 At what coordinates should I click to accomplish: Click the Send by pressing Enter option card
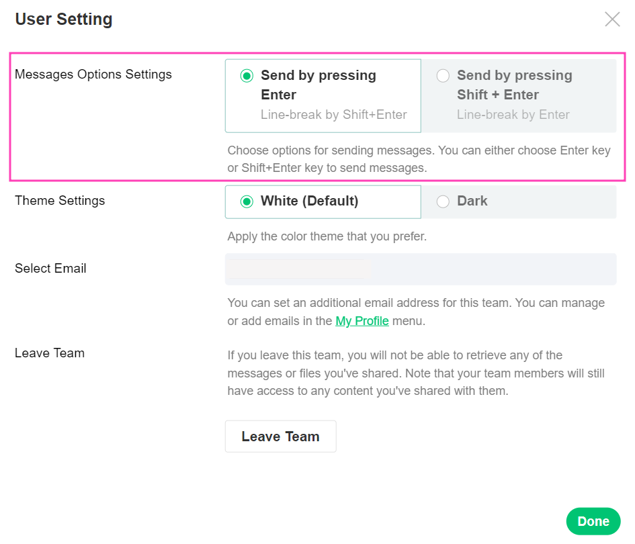tap(323, 94)
